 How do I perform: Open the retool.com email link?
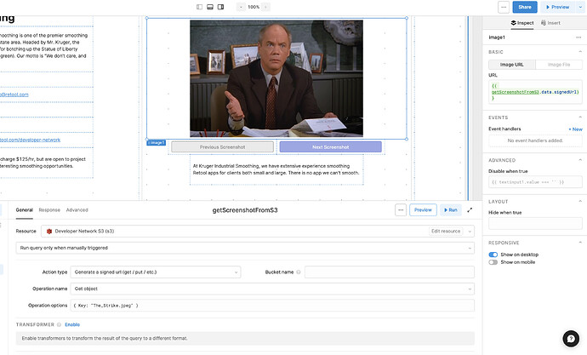[x=14, y=94]
